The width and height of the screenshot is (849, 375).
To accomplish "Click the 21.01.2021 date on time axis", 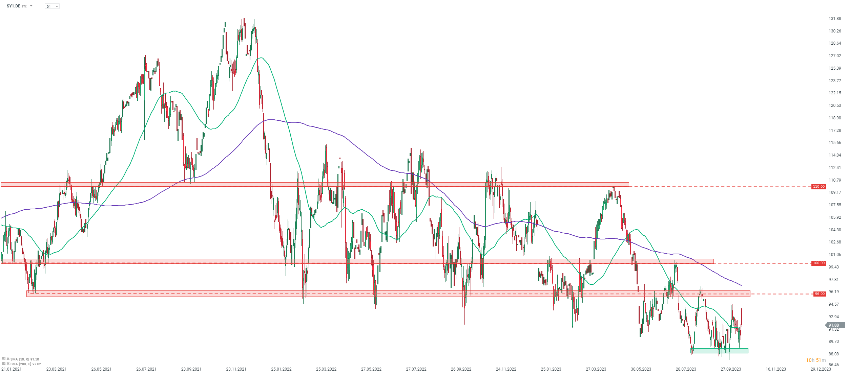I will click(x=12, y=369).
